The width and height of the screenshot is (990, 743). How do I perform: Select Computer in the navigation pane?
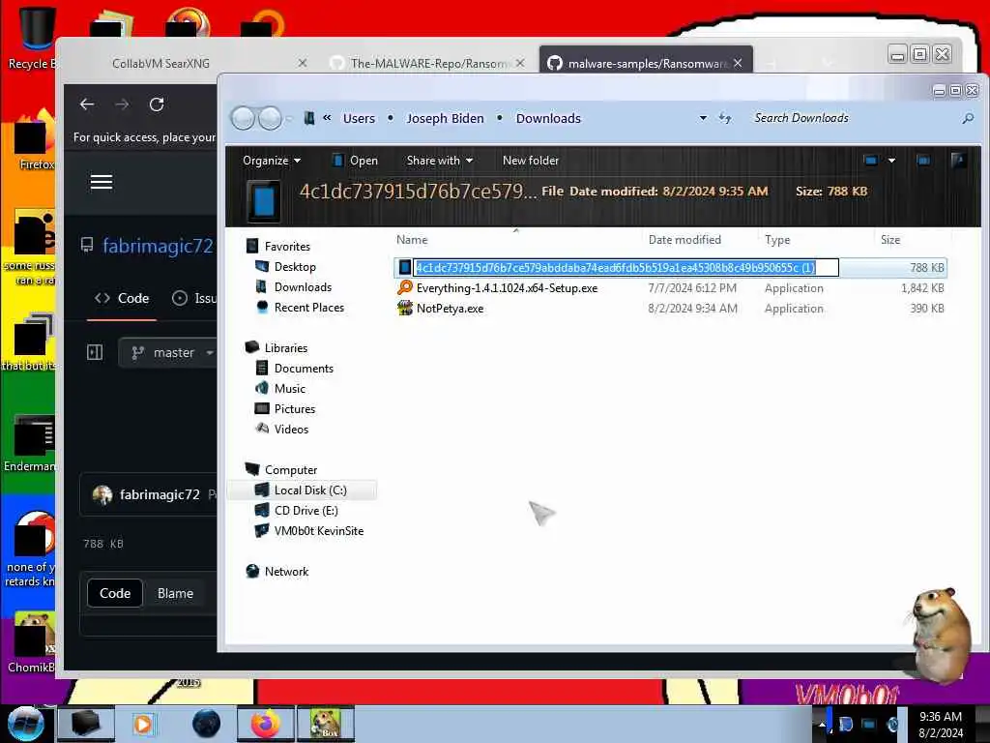[291, 470]
